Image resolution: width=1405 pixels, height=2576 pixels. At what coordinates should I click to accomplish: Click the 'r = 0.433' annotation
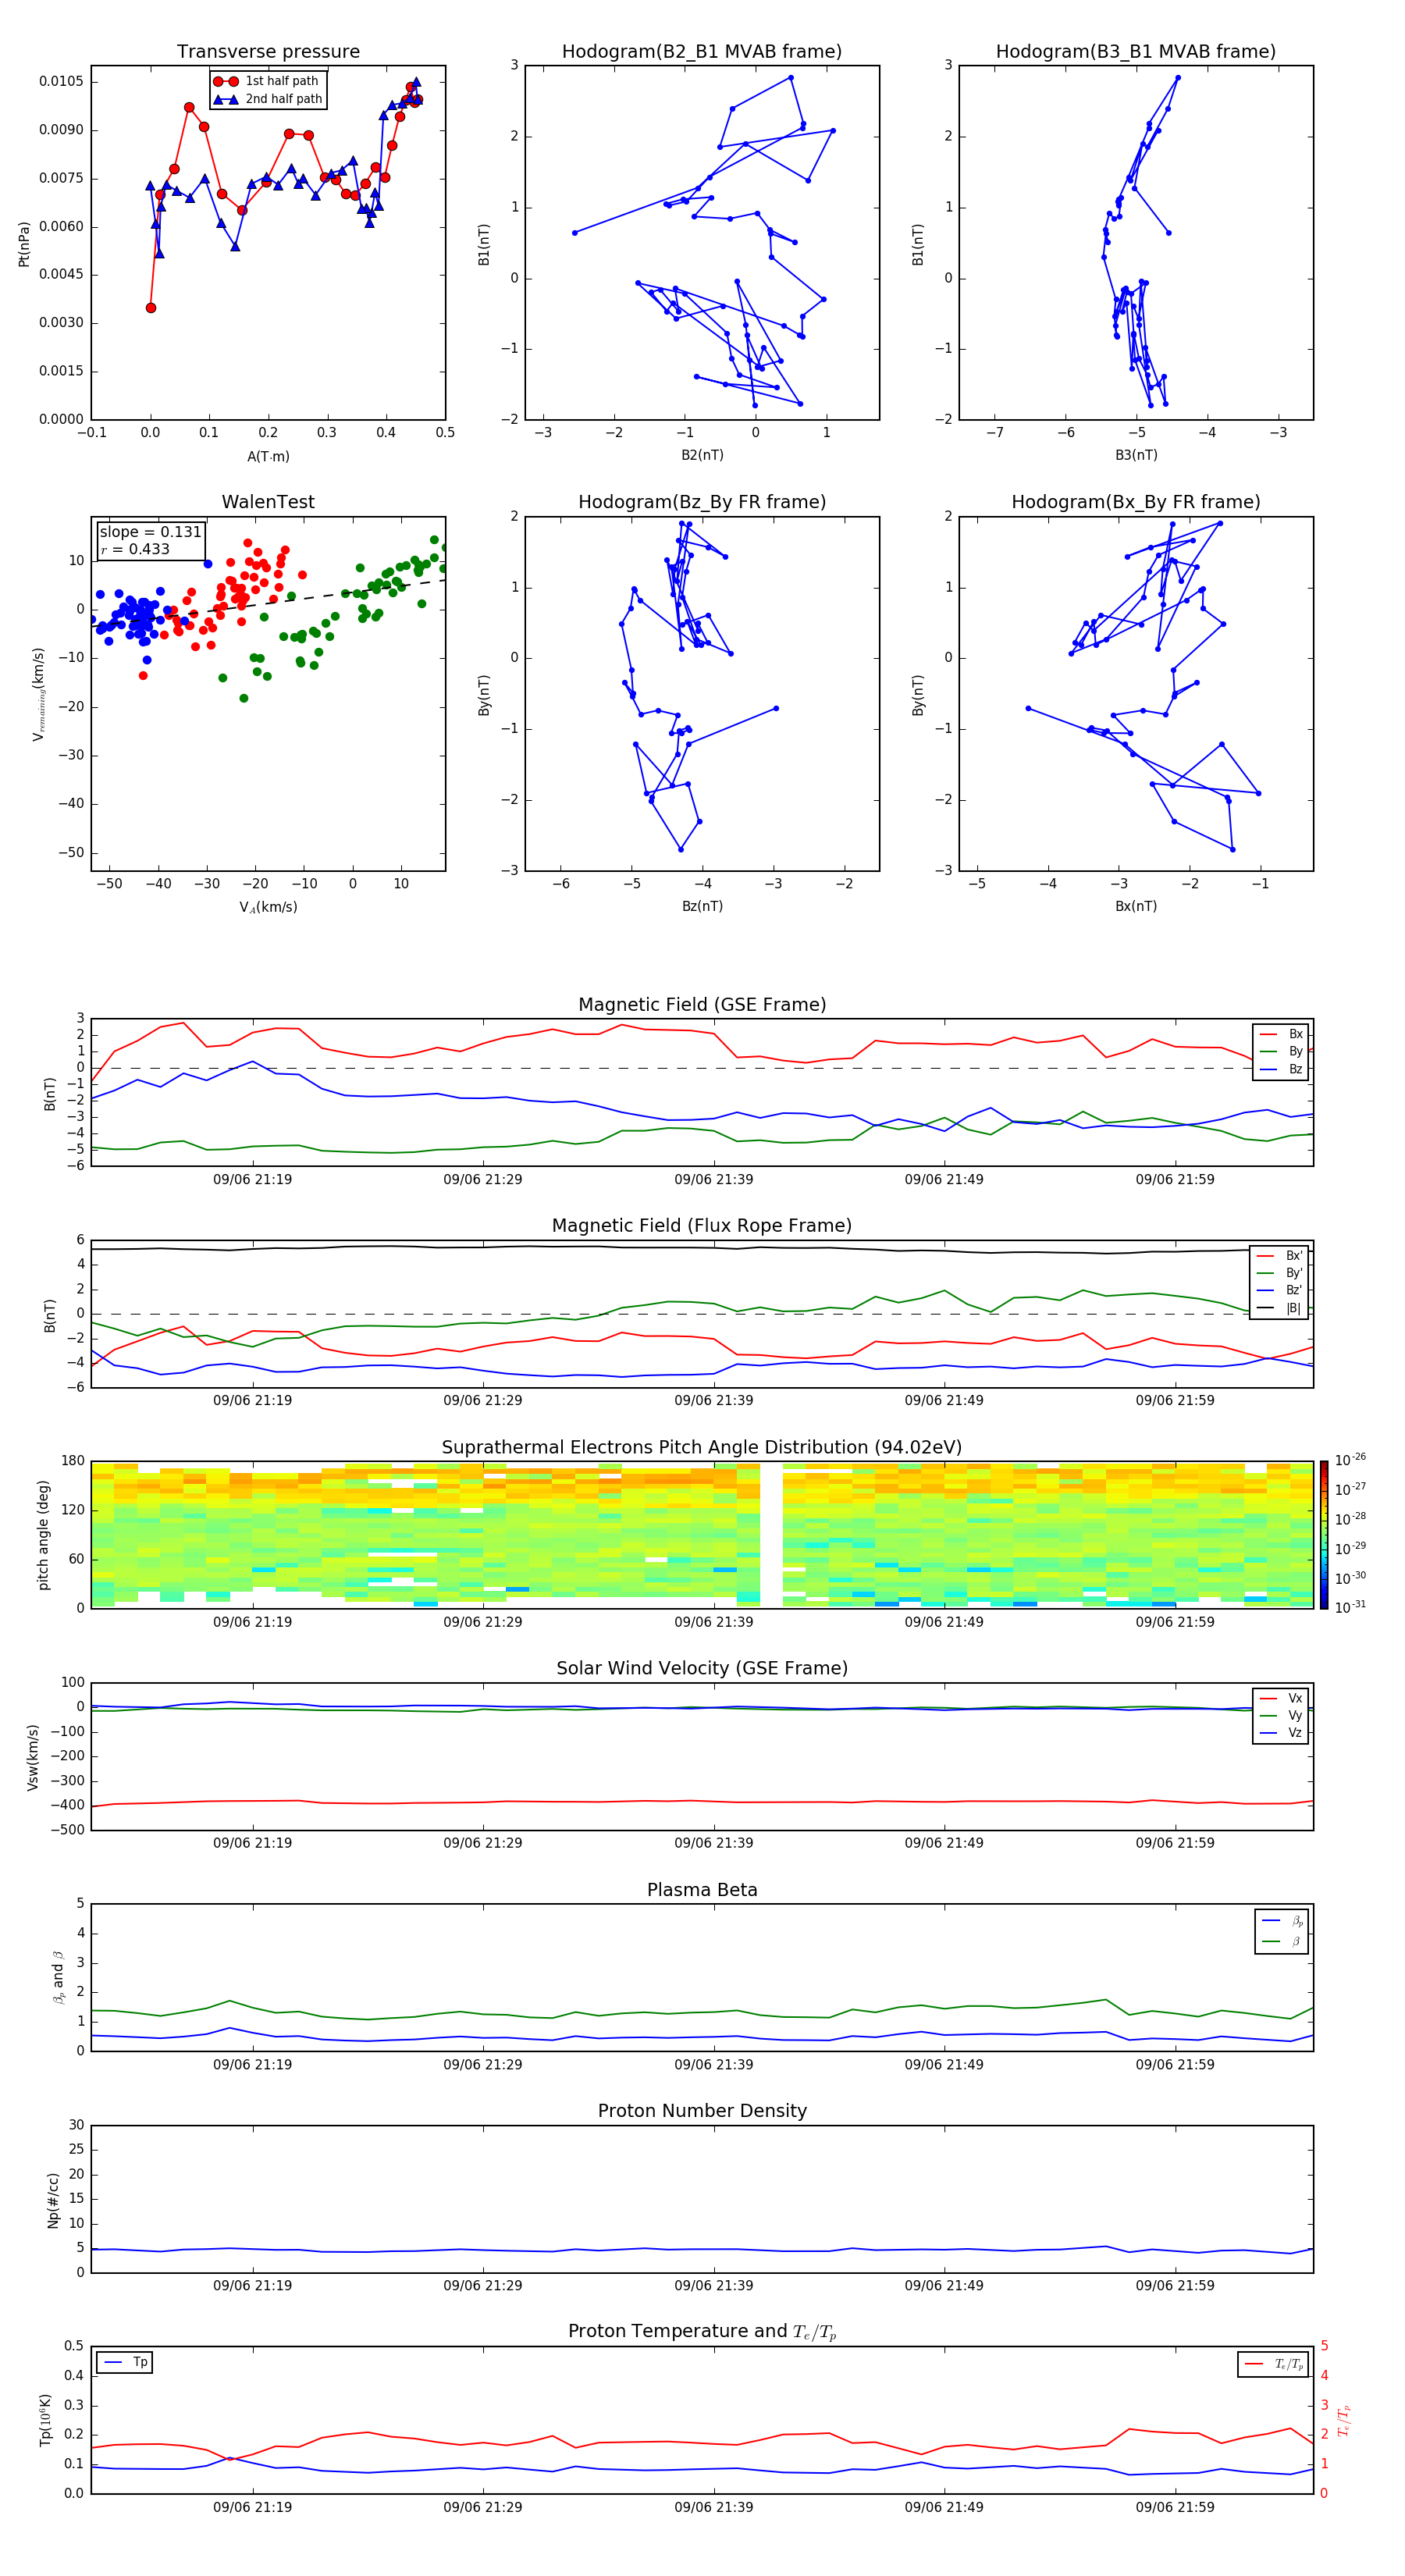click(135, 549)
